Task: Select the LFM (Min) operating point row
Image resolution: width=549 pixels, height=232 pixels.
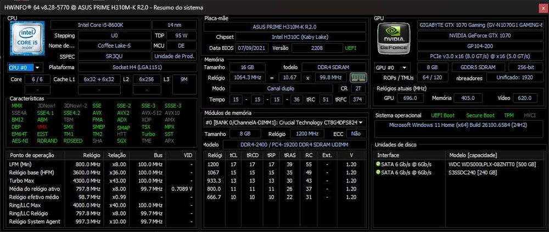Action: pyautogui.click(x=102, y=164)
